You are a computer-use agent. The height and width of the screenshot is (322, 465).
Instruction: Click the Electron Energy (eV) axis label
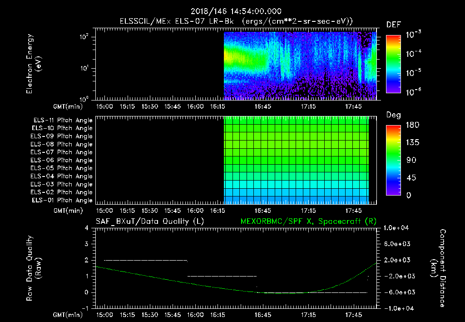tap(34, 64)
